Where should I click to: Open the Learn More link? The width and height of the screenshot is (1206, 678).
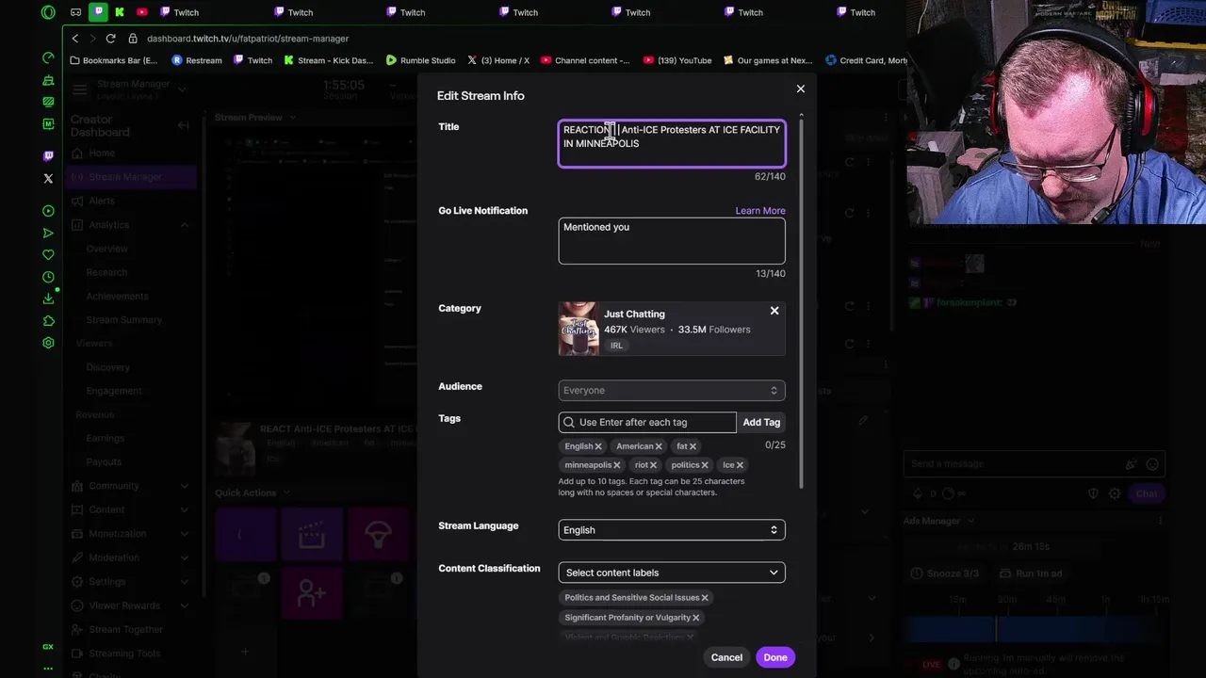point(760,211)
